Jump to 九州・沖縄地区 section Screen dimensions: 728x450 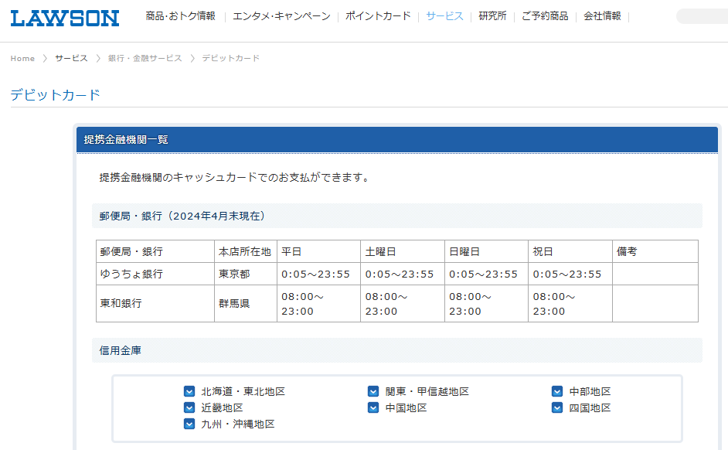tap(238, 424)
